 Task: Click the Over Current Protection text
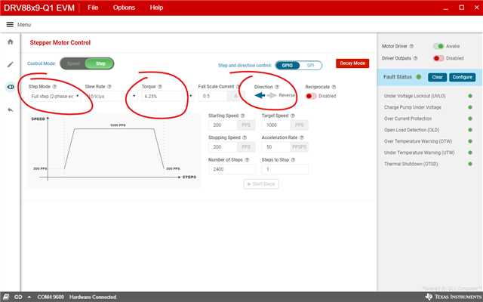408,119
